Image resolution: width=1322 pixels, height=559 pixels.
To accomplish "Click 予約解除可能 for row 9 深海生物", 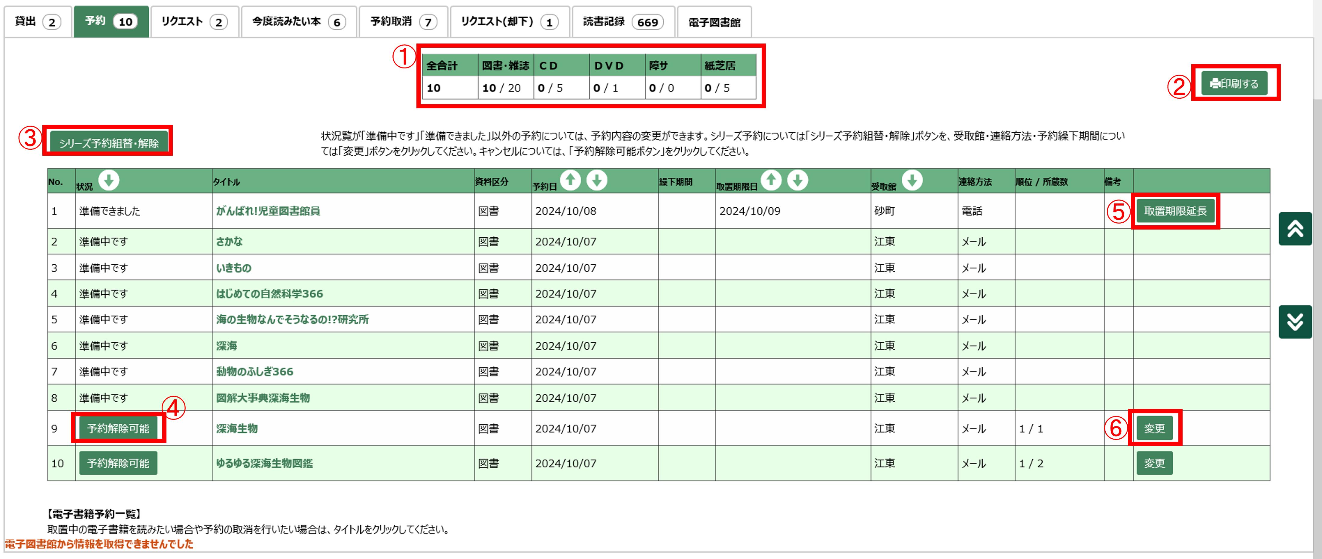I will 118,428.
